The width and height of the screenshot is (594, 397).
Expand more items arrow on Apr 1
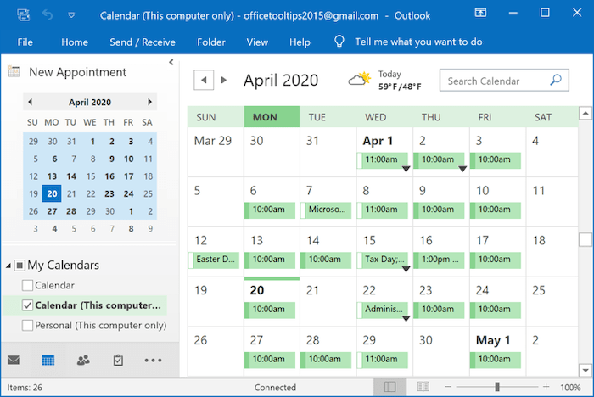click(x=406, y=169)
